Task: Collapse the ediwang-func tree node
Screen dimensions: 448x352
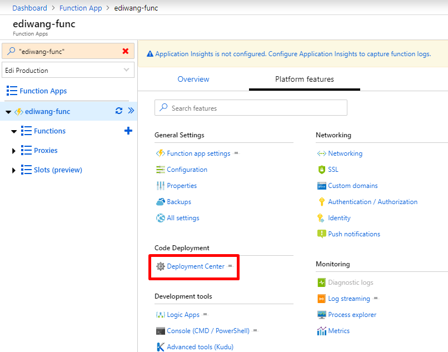Action: (x=8, y=112)
